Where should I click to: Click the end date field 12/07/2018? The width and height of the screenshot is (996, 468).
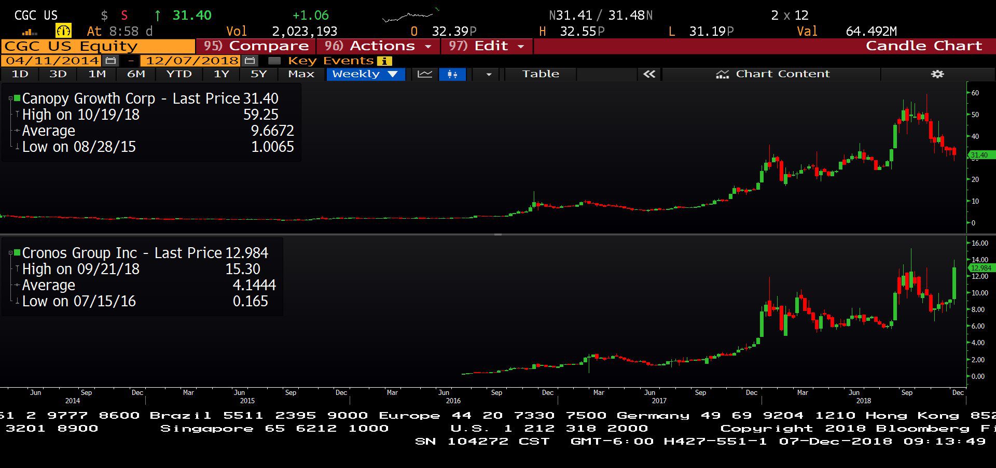pos(191,61)
